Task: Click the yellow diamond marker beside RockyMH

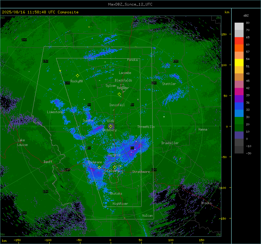Action: click(x=77, y=76)
